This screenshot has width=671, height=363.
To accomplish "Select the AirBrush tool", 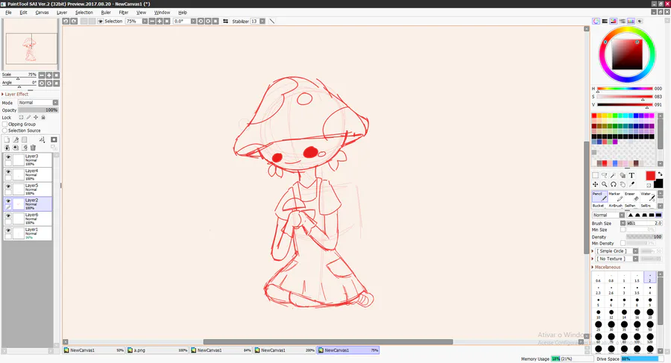I will coord(615,206).
